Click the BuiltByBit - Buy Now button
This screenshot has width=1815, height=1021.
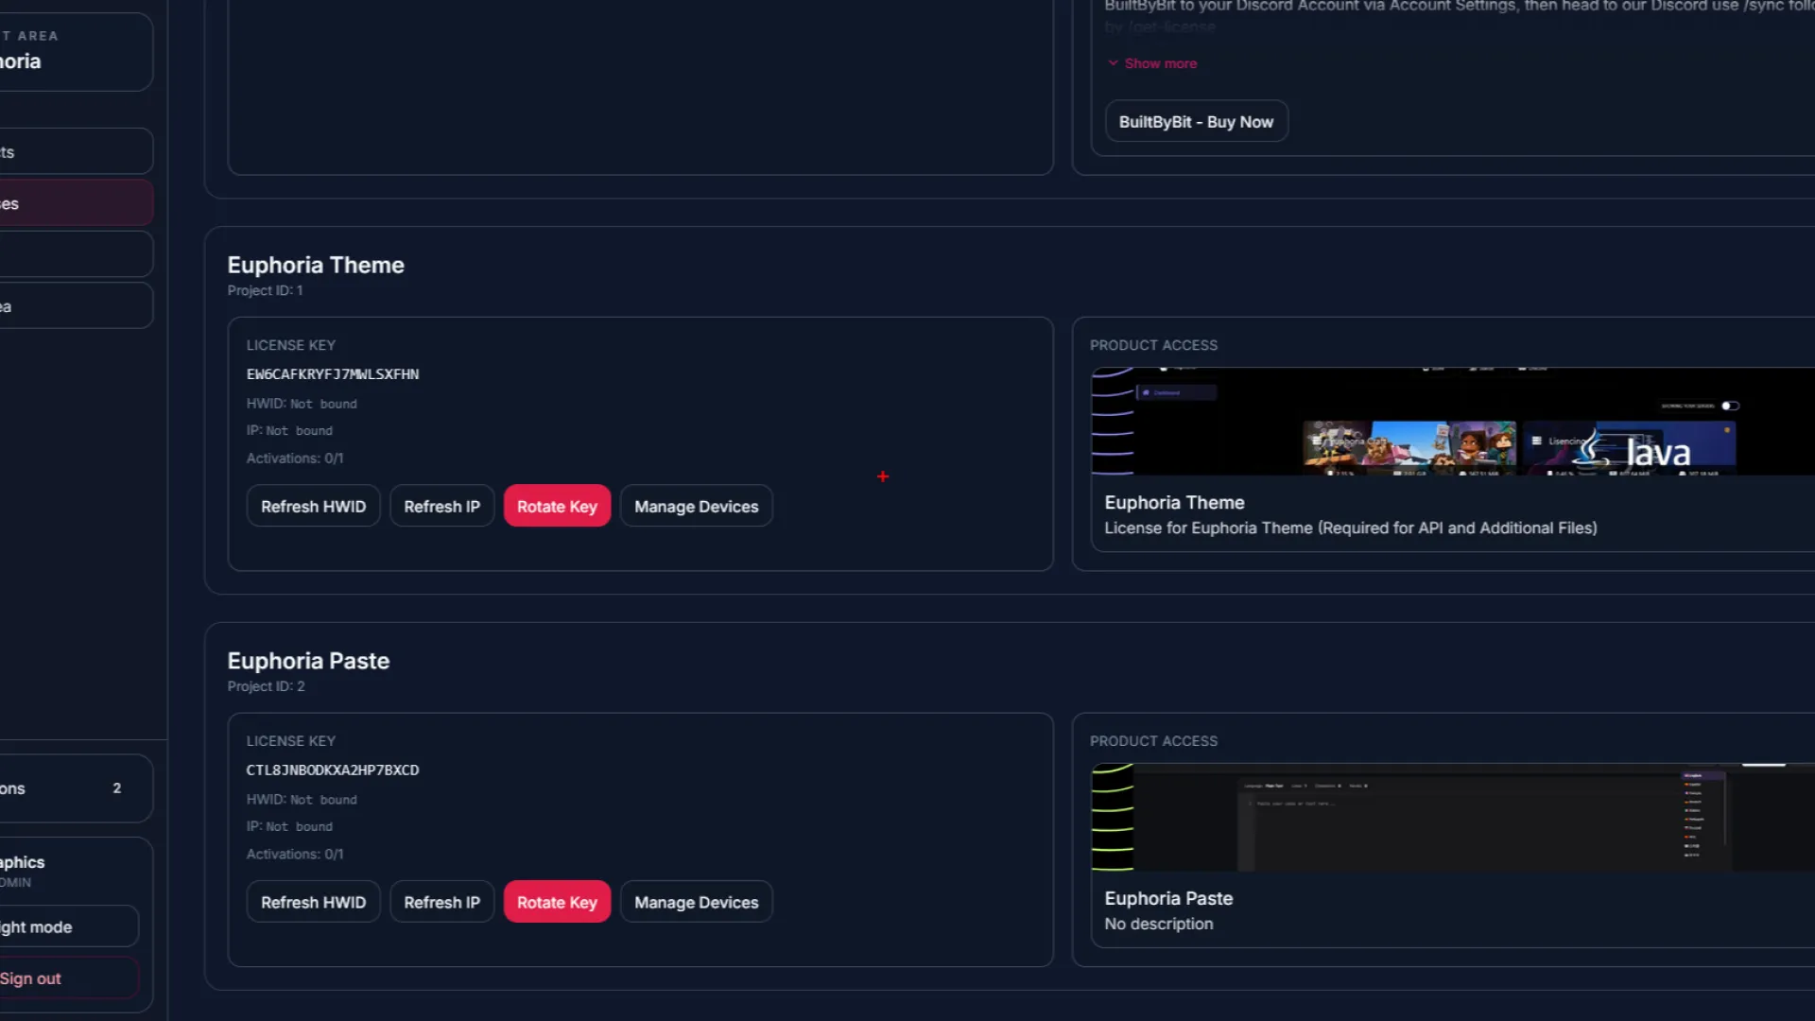coord(1196,122)
